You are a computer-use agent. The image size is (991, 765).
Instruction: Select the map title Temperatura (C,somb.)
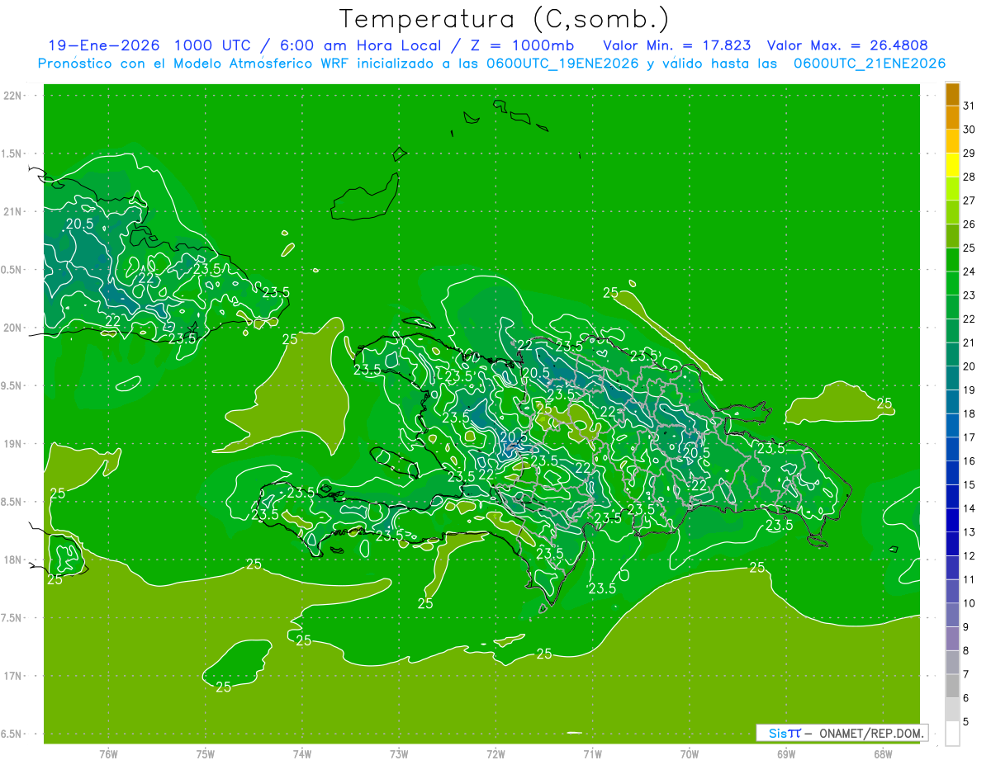click(504, 19)
